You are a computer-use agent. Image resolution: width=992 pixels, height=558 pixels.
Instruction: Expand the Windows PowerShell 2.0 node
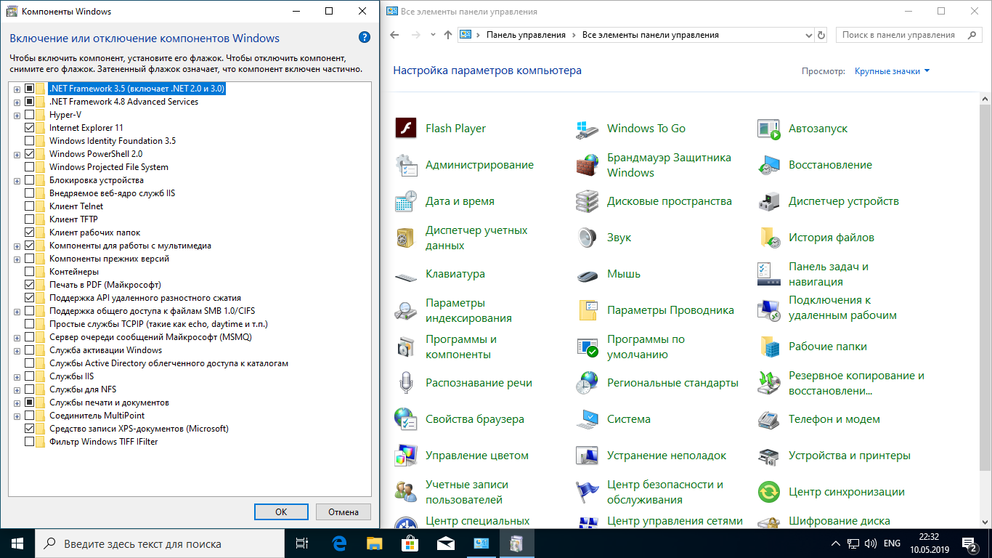[x=17, y=154]
